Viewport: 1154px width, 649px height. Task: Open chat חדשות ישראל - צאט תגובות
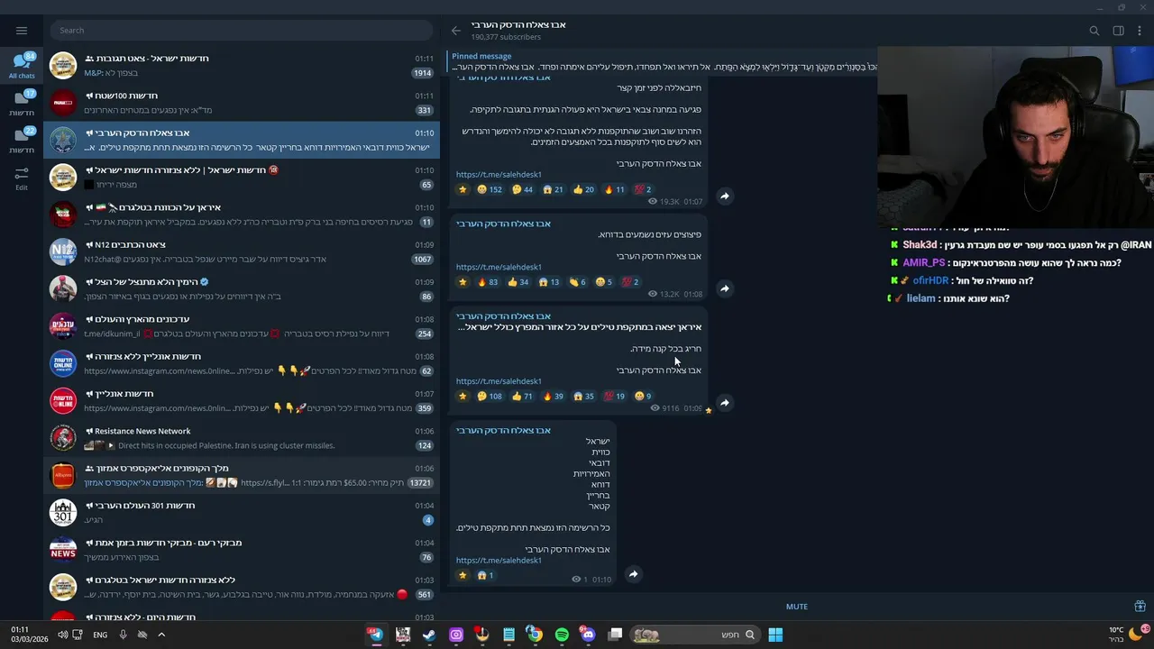pyautogui.click(x=242, y=66)
